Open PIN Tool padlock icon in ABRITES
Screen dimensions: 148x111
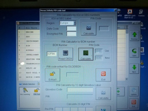click(37, 91)
